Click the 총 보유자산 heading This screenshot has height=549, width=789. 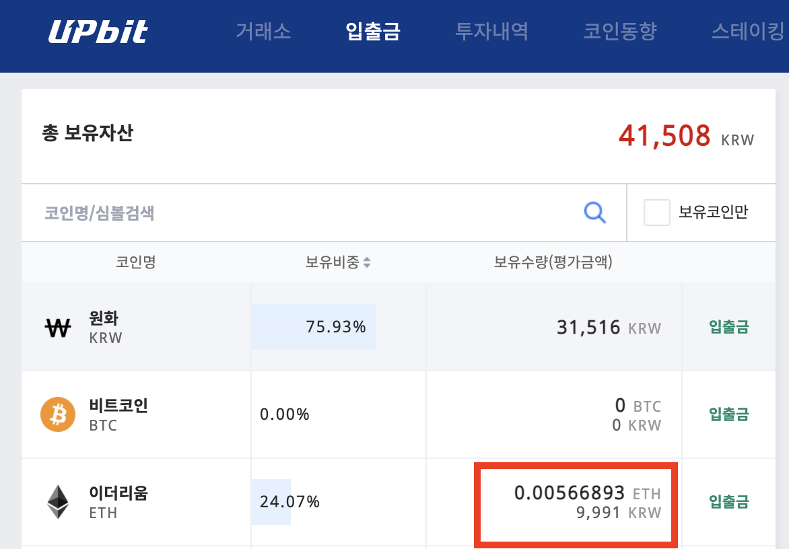pos(88,133)
